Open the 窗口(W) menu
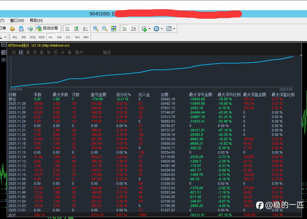This screenshot has height=219, width=307. tap(17, 21)
